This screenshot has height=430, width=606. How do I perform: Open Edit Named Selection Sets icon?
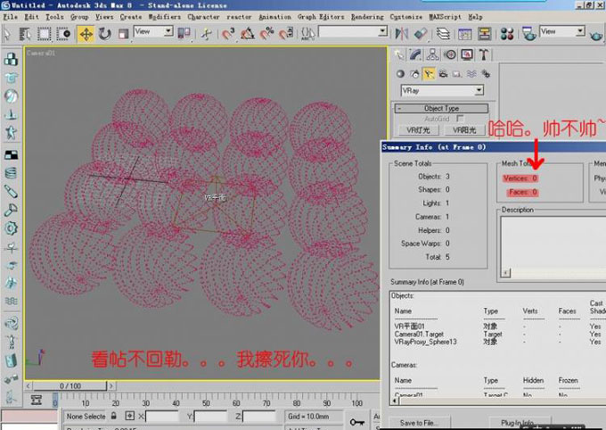pyautogui.click(x=307, y=34)
